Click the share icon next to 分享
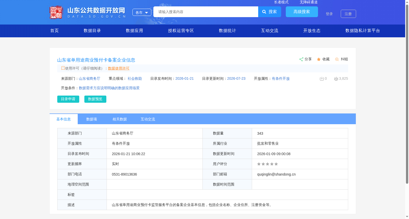 coord(301,59)
